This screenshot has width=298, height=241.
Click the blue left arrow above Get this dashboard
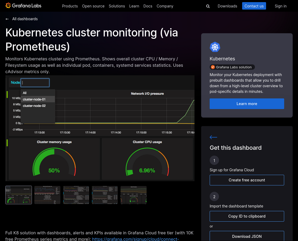coord(213,137)
